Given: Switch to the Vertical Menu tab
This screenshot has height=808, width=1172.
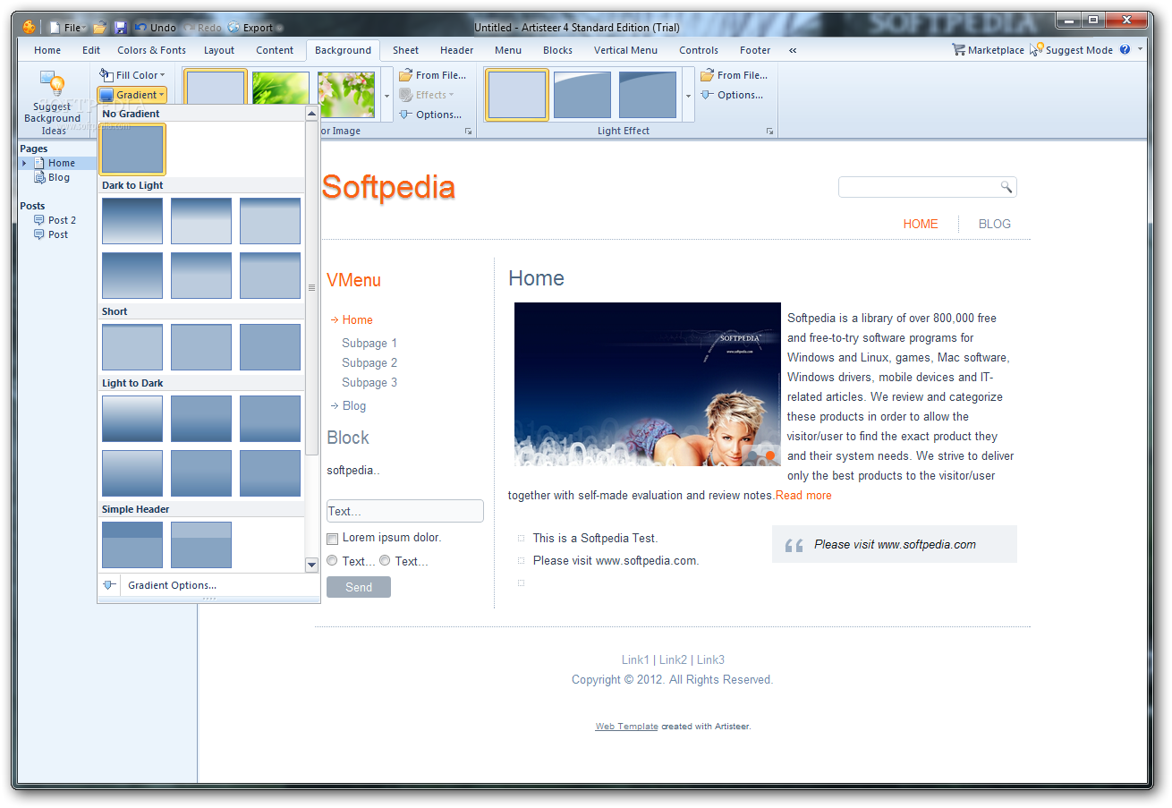Looking at the screenshot, I should coord(625,50).
